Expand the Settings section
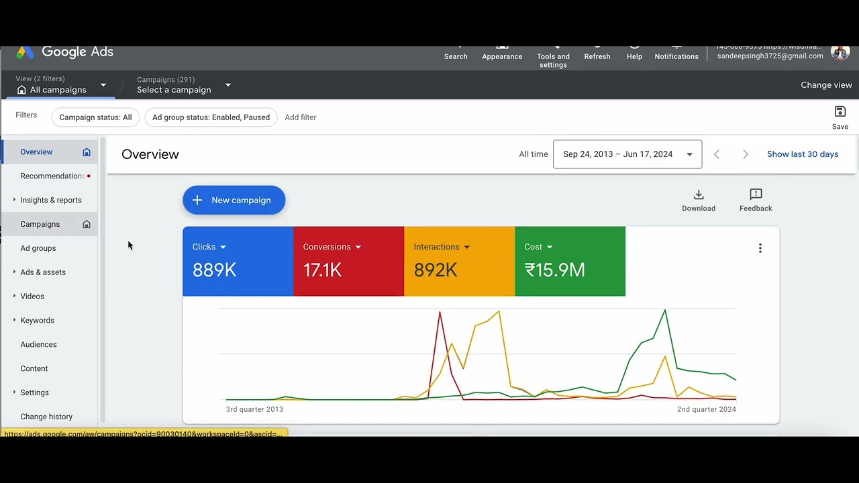The width and height of the screenshot is (859, 483). (x=14, y=392)
